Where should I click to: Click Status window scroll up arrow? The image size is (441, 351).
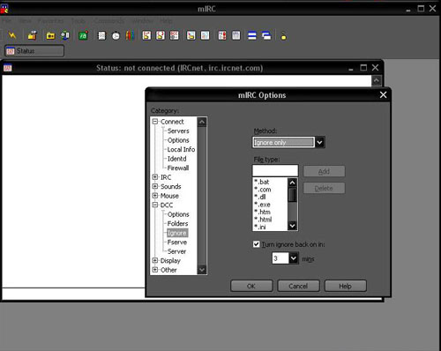pyautogui.click(x=377, y=80)
